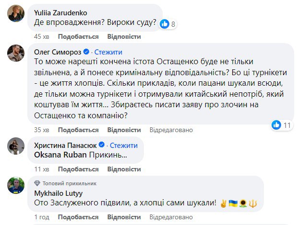The height and width of the screenshot is (225, 308).
Task: Reply to Yuliia Zarudenko's comment
Action: point(124,36)
